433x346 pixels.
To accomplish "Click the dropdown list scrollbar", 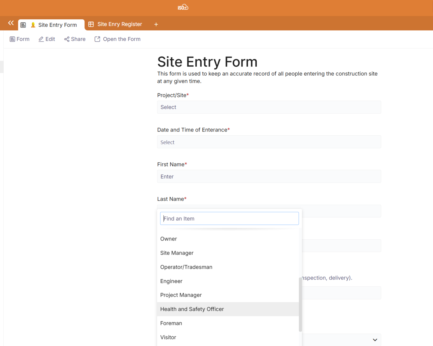I will (x=300, y=304).
